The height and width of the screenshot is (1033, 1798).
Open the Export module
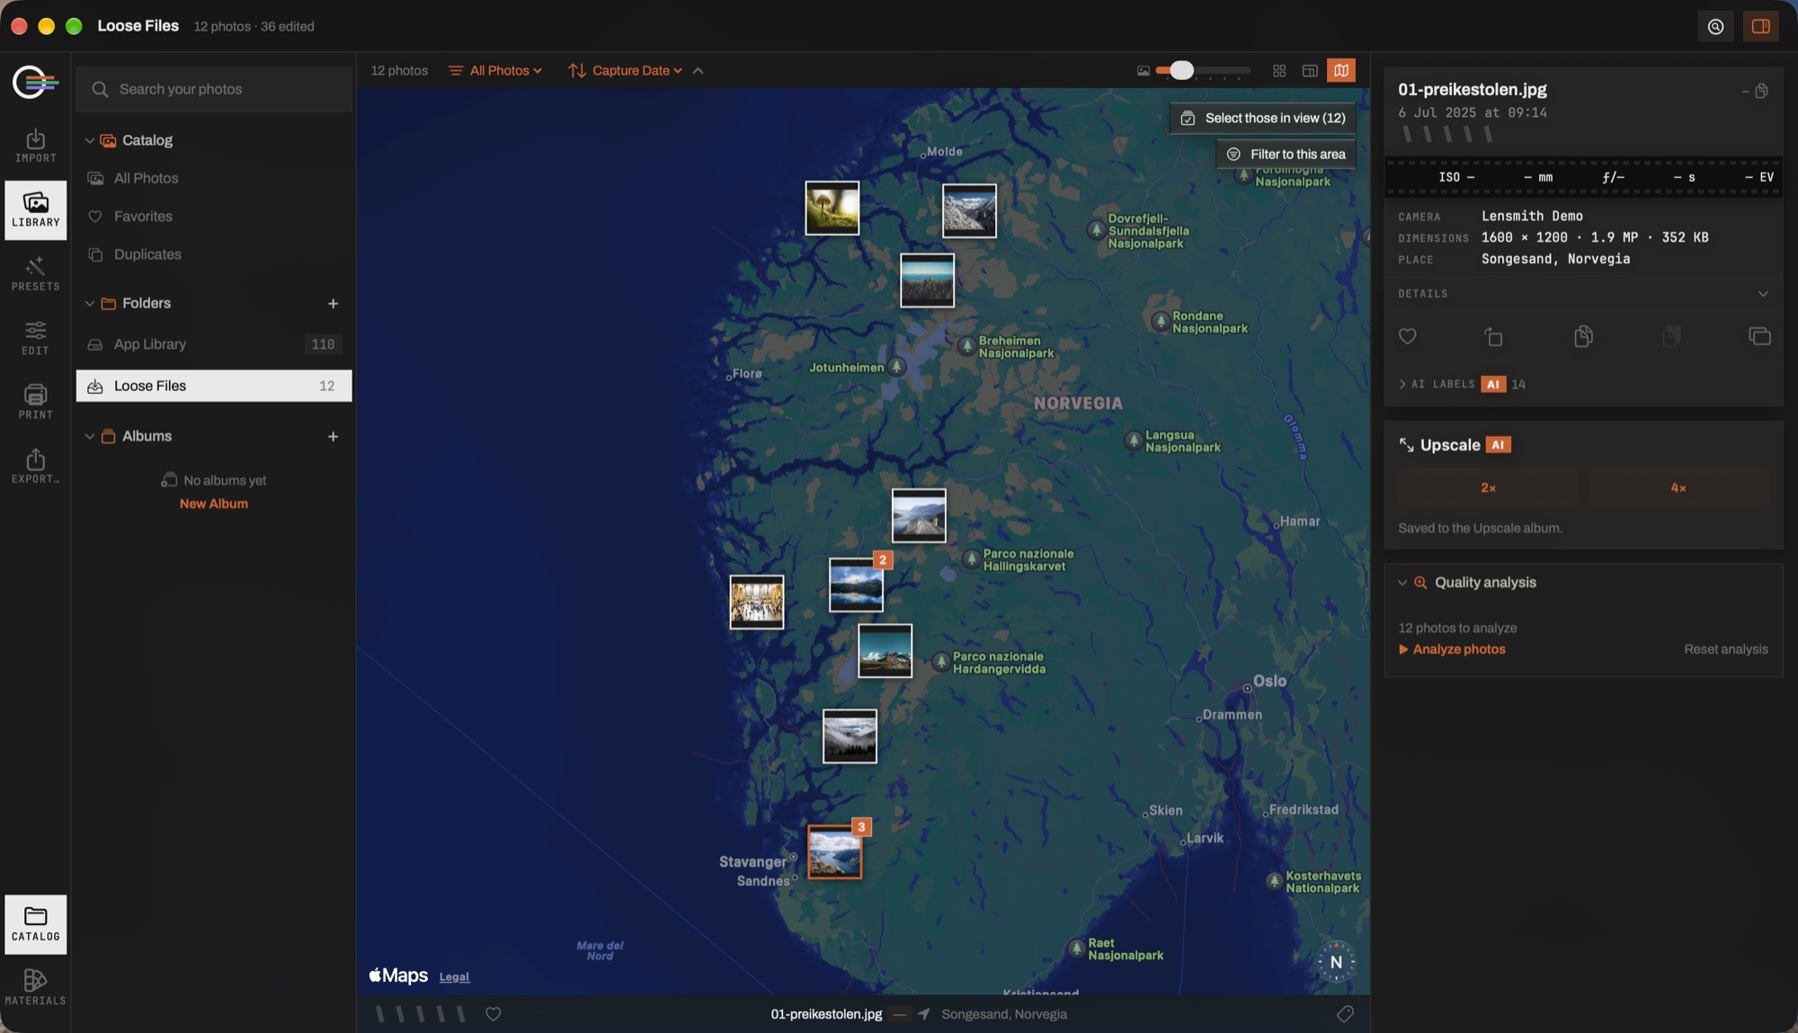(35, 467)
